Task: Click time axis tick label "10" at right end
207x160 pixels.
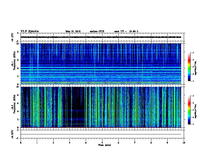Action: pyautogui.click(x=184, y=143)
